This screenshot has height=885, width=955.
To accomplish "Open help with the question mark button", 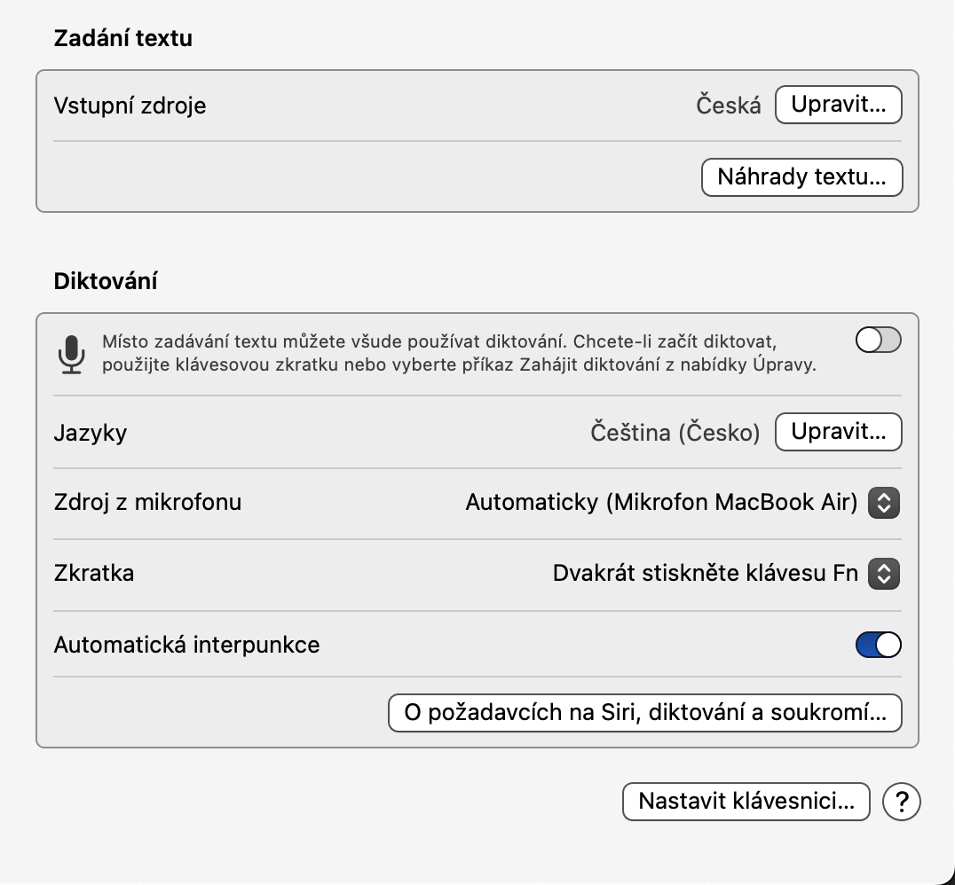I will point(902,803).
